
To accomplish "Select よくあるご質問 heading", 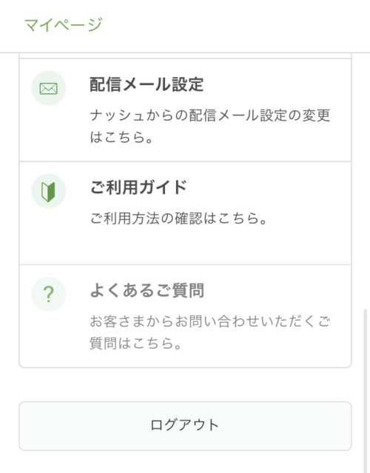I will pyautogui.click(x=147, y=290).
